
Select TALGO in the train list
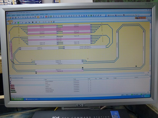[x=47, y=87]
